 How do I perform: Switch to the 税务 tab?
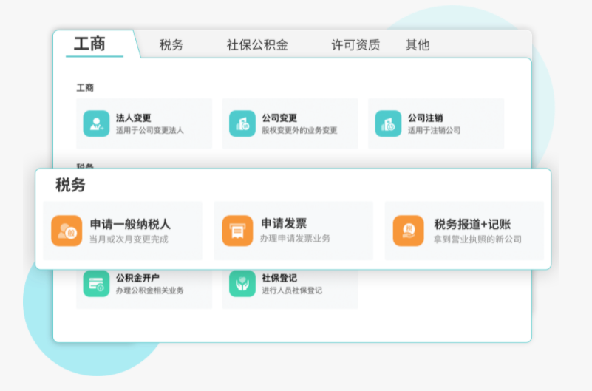pos(171,45)
